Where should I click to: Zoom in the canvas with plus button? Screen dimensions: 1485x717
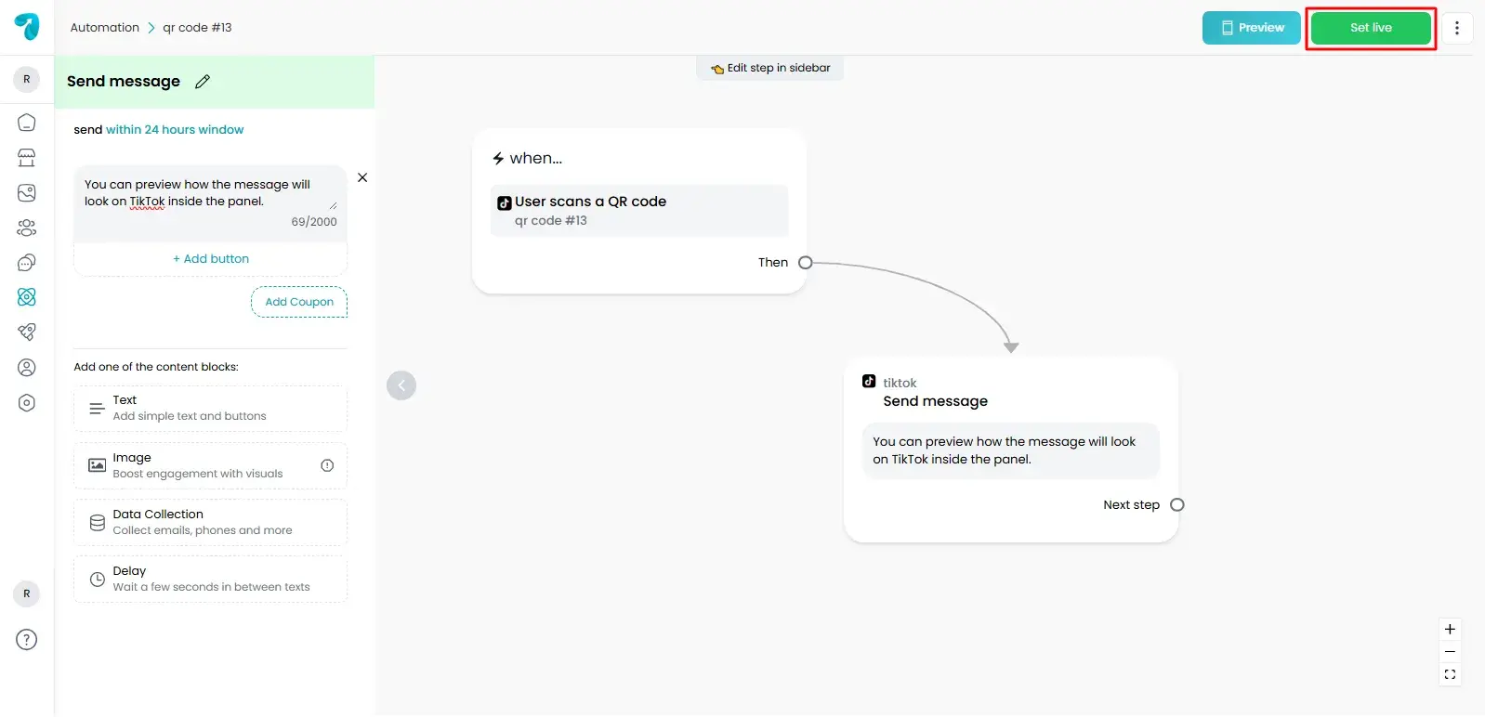pos(1450,630)
